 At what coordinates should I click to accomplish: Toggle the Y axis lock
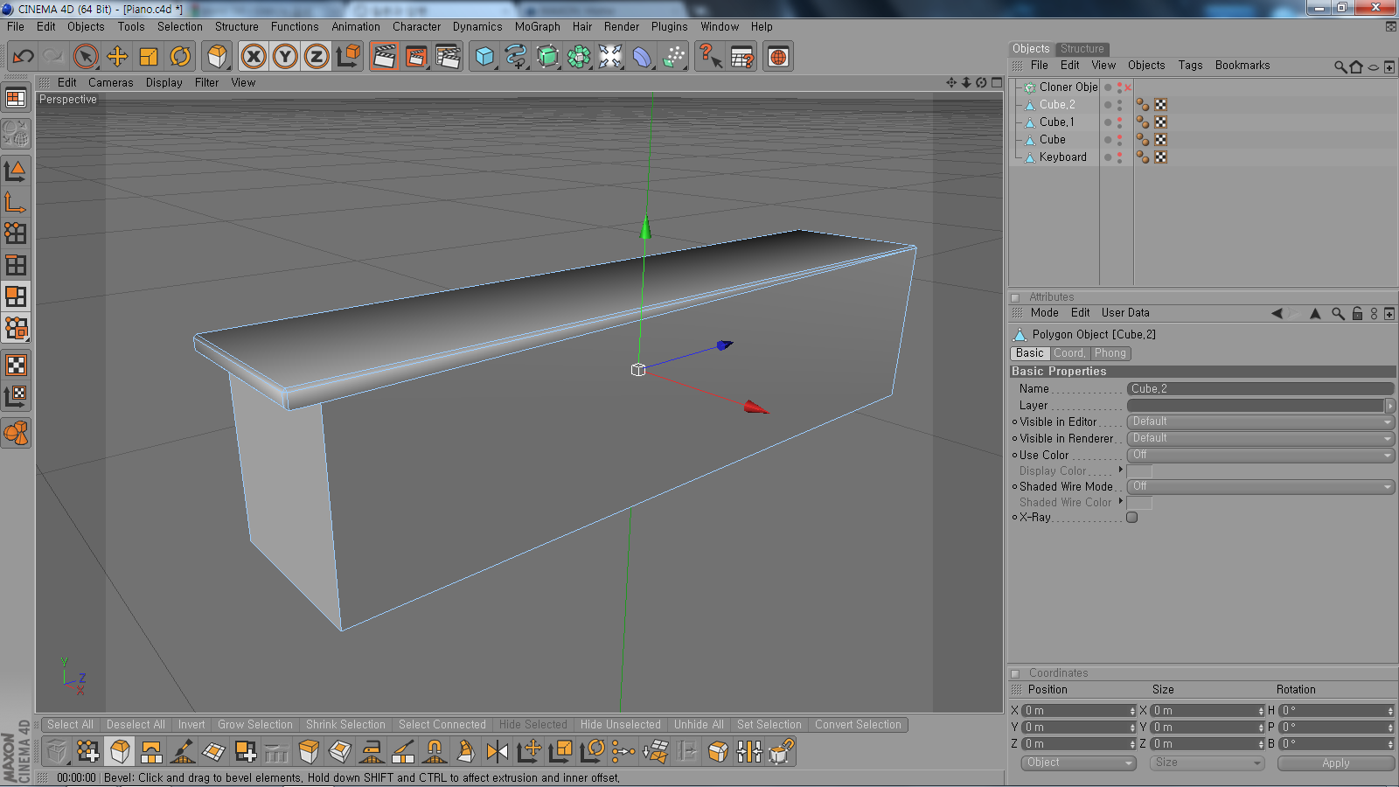point(285,57)
